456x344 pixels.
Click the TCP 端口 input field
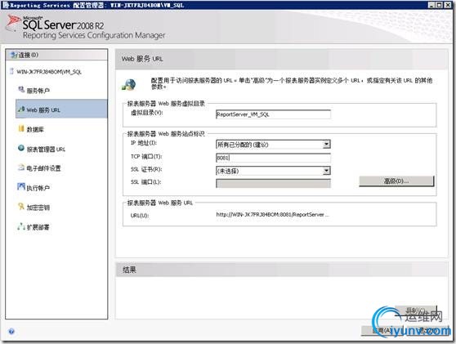[x=273, y=158]
